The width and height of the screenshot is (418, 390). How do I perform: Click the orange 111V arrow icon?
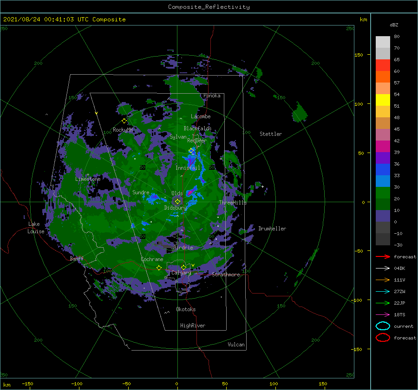(x=383, y=280)
